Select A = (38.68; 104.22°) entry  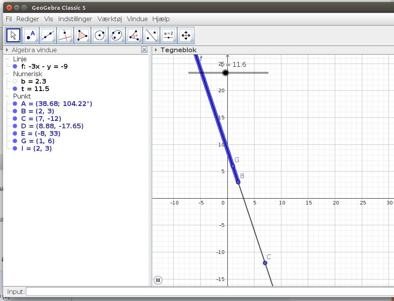click(x=56, y=104)
